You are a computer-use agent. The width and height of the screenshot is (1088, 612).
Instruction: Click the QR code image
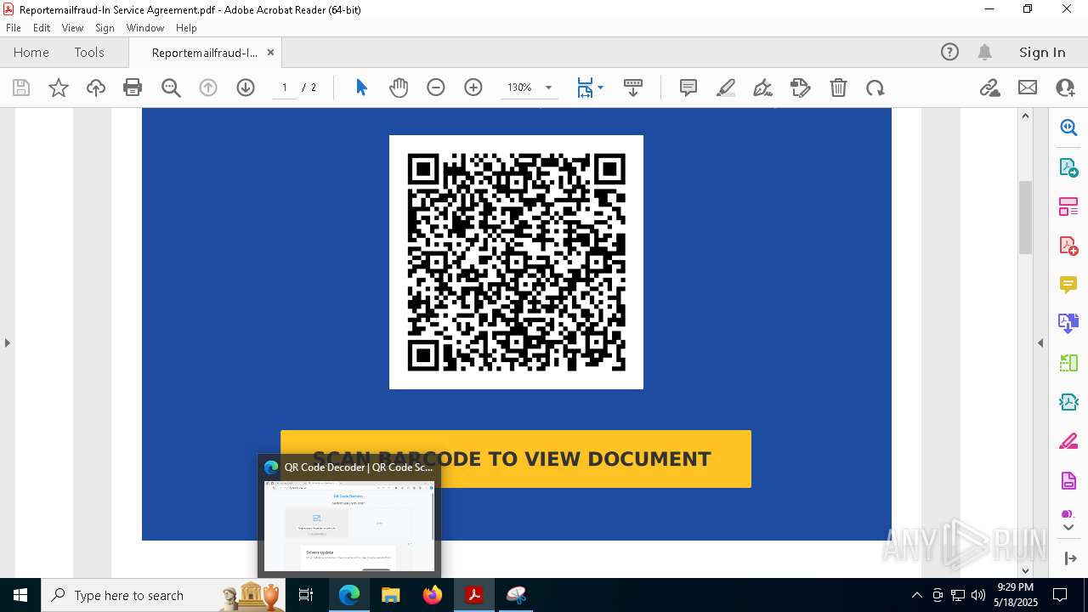[516, 262]
